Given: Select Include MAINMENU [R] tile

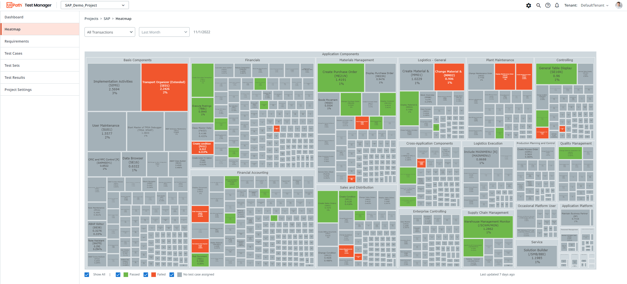Looking at the screenshot, I should coord(481,157).
